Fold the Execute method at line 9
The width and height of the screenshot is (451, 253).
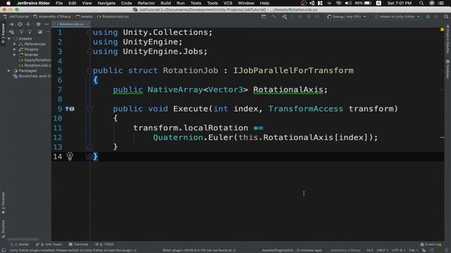tap(89, 109)
